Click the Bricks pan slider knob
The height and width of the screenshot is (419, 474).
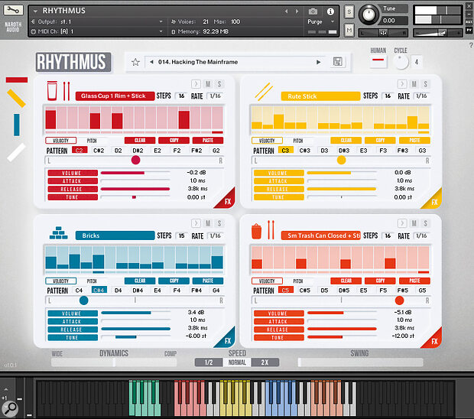click(x=84, y=300)
